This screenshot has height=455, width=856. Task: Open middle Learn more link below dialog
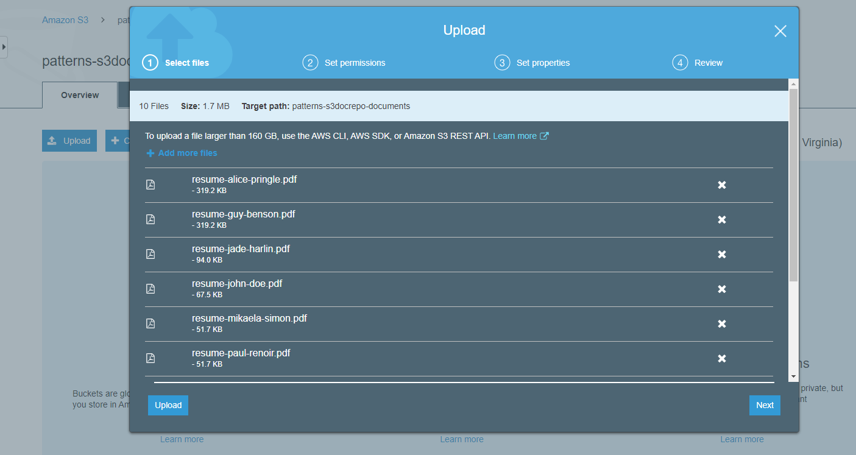(x=462, y=439)
